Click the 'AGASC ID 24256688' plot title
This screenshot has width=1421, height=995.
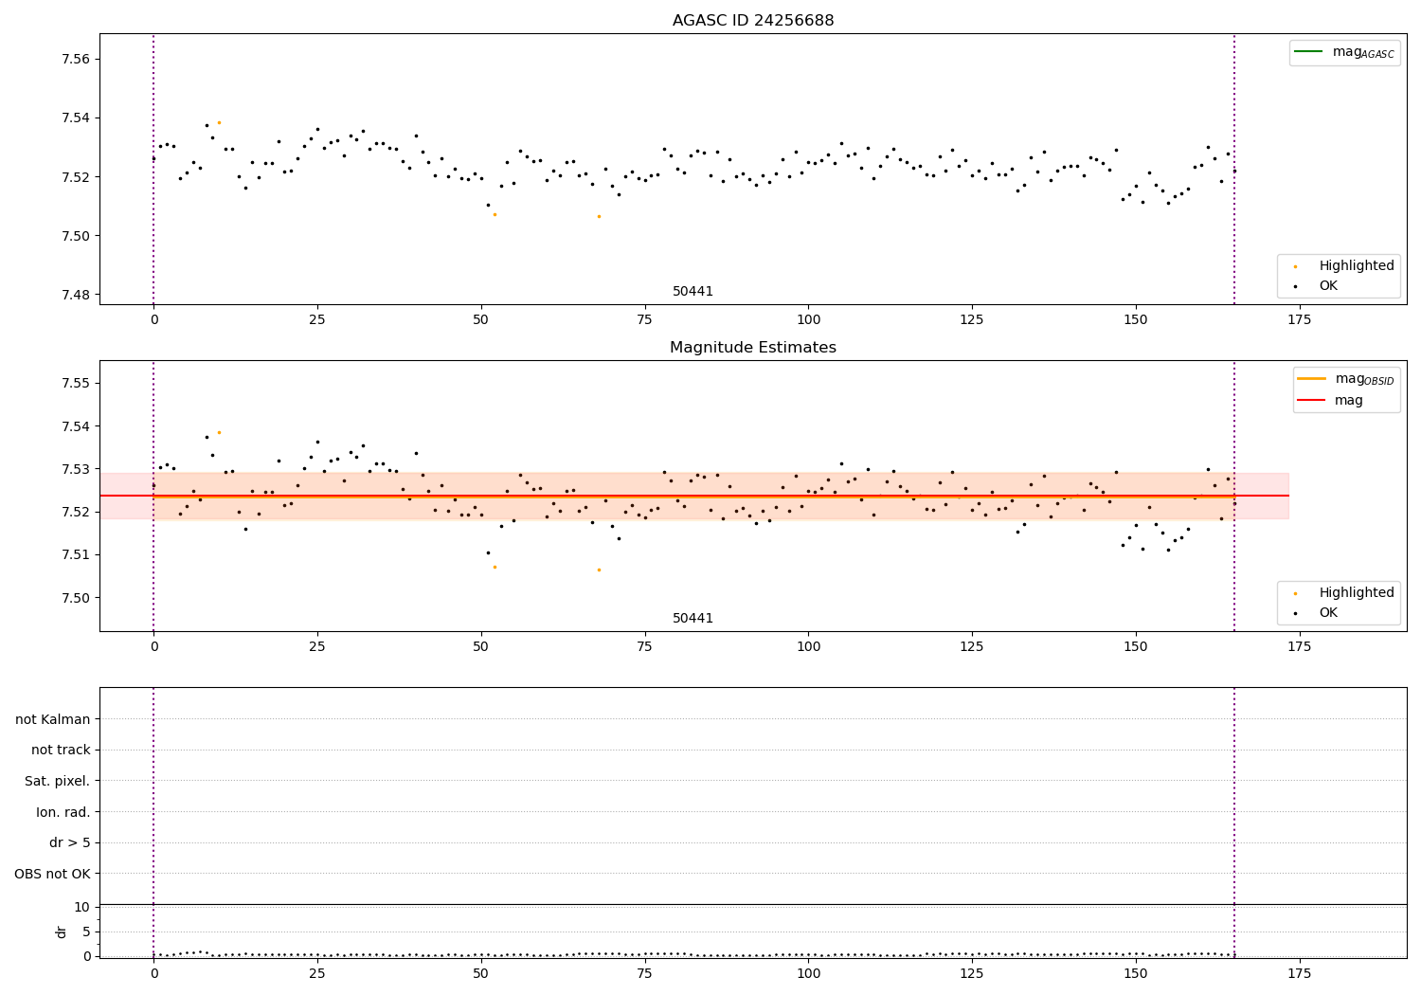point(753,21)
